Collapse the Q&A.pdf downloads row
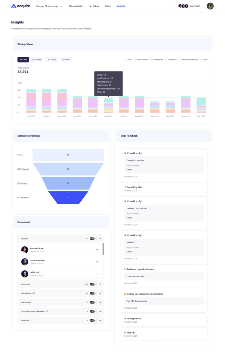This screenshot has width=225, height=358. coord(100,239)
